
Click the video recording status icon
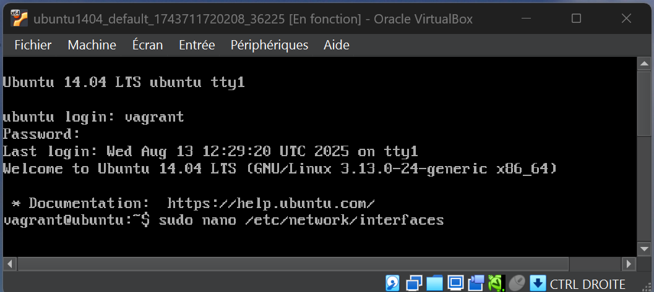(x=476, y=283)
